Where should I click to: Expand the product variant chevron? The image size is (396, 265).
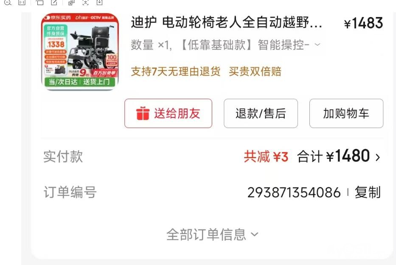tap(317, 45)
